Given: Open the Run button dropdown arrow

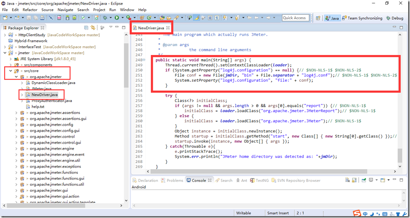Looking at the screenshot, I should [122, 18].
